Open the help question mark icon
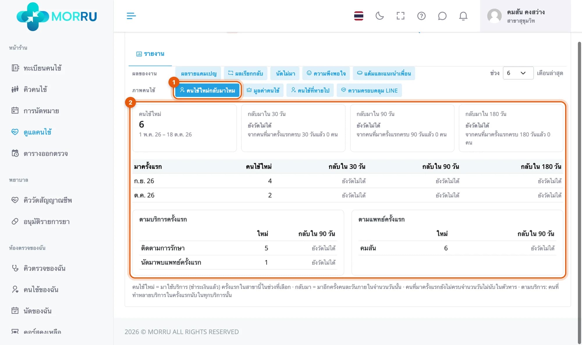 (421, 16)
